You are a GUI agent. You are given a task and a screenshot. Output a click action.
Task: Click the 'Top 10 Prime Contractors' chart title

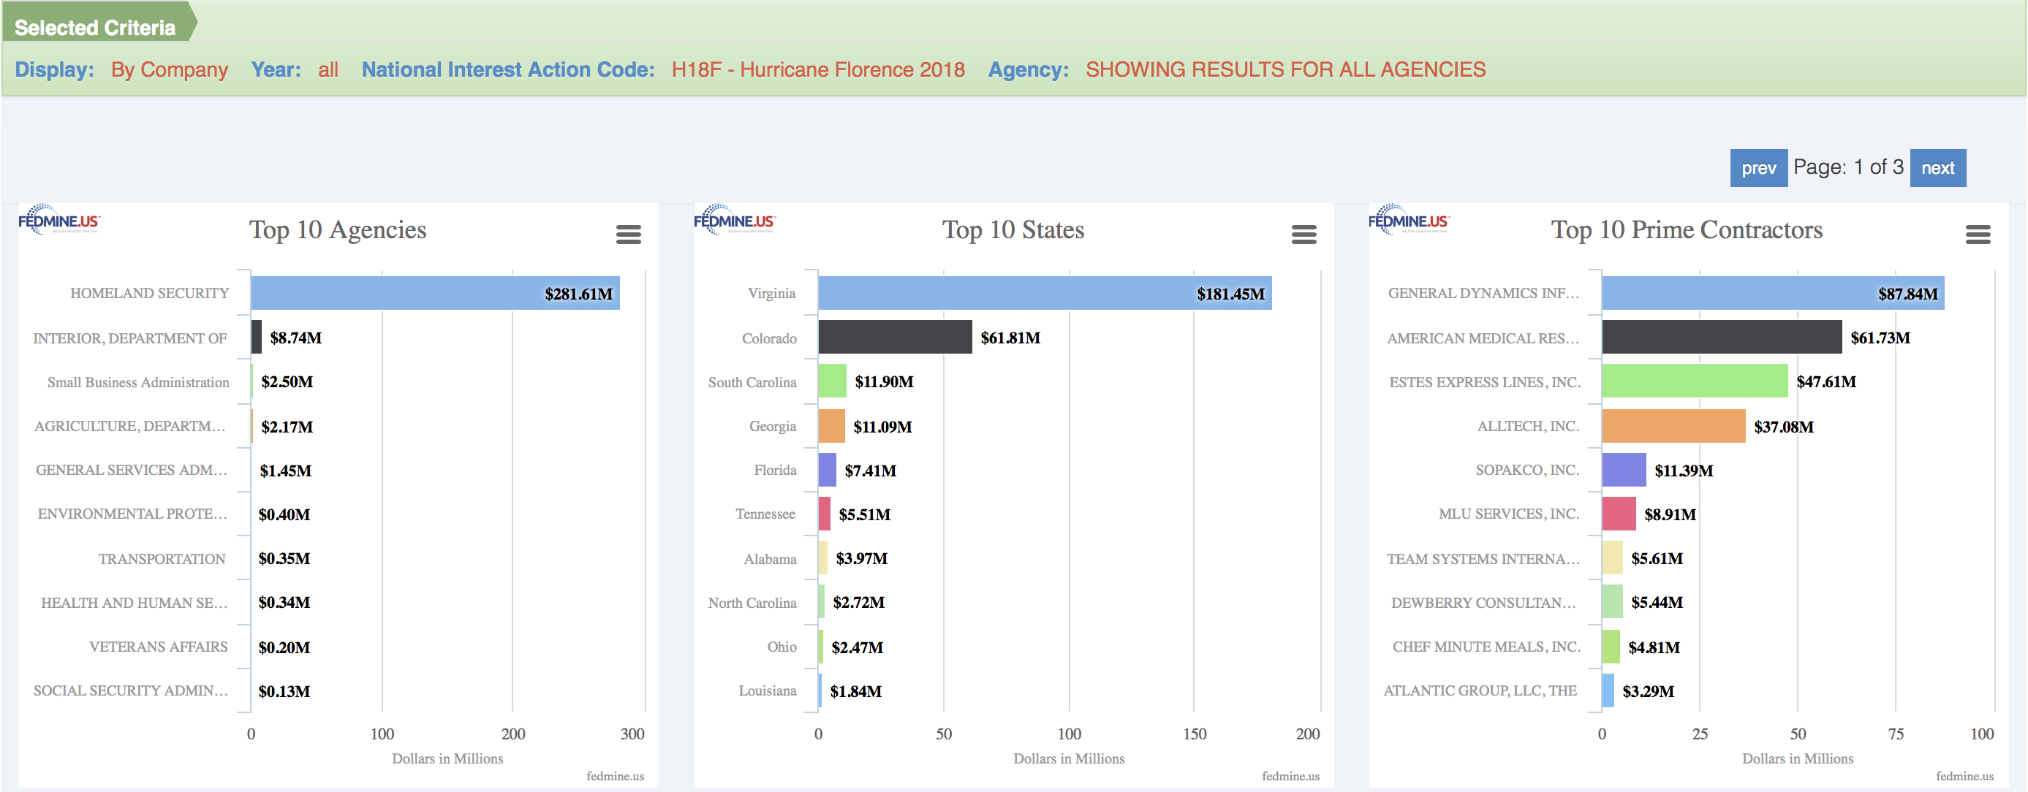(x=1687, y=229)
